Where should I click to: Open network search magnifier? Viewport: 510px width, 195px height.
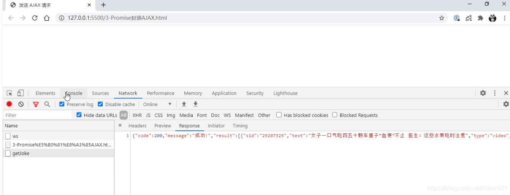tap(47, 104)
